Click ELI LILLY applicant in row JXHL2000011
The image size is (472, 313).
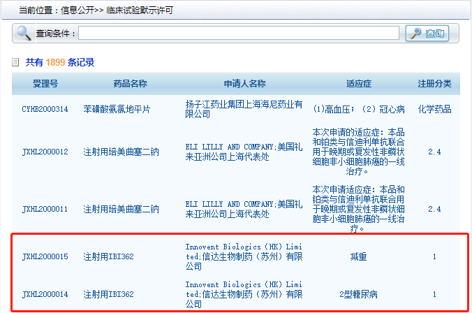244,209
